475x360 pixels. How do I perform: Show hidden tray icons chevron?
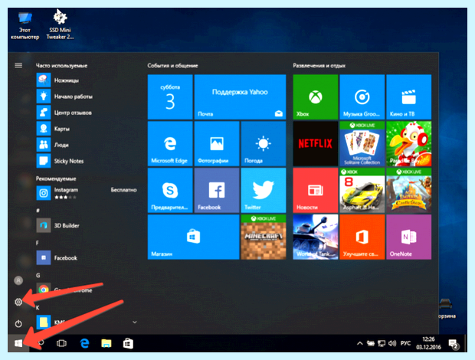point(360,343)
